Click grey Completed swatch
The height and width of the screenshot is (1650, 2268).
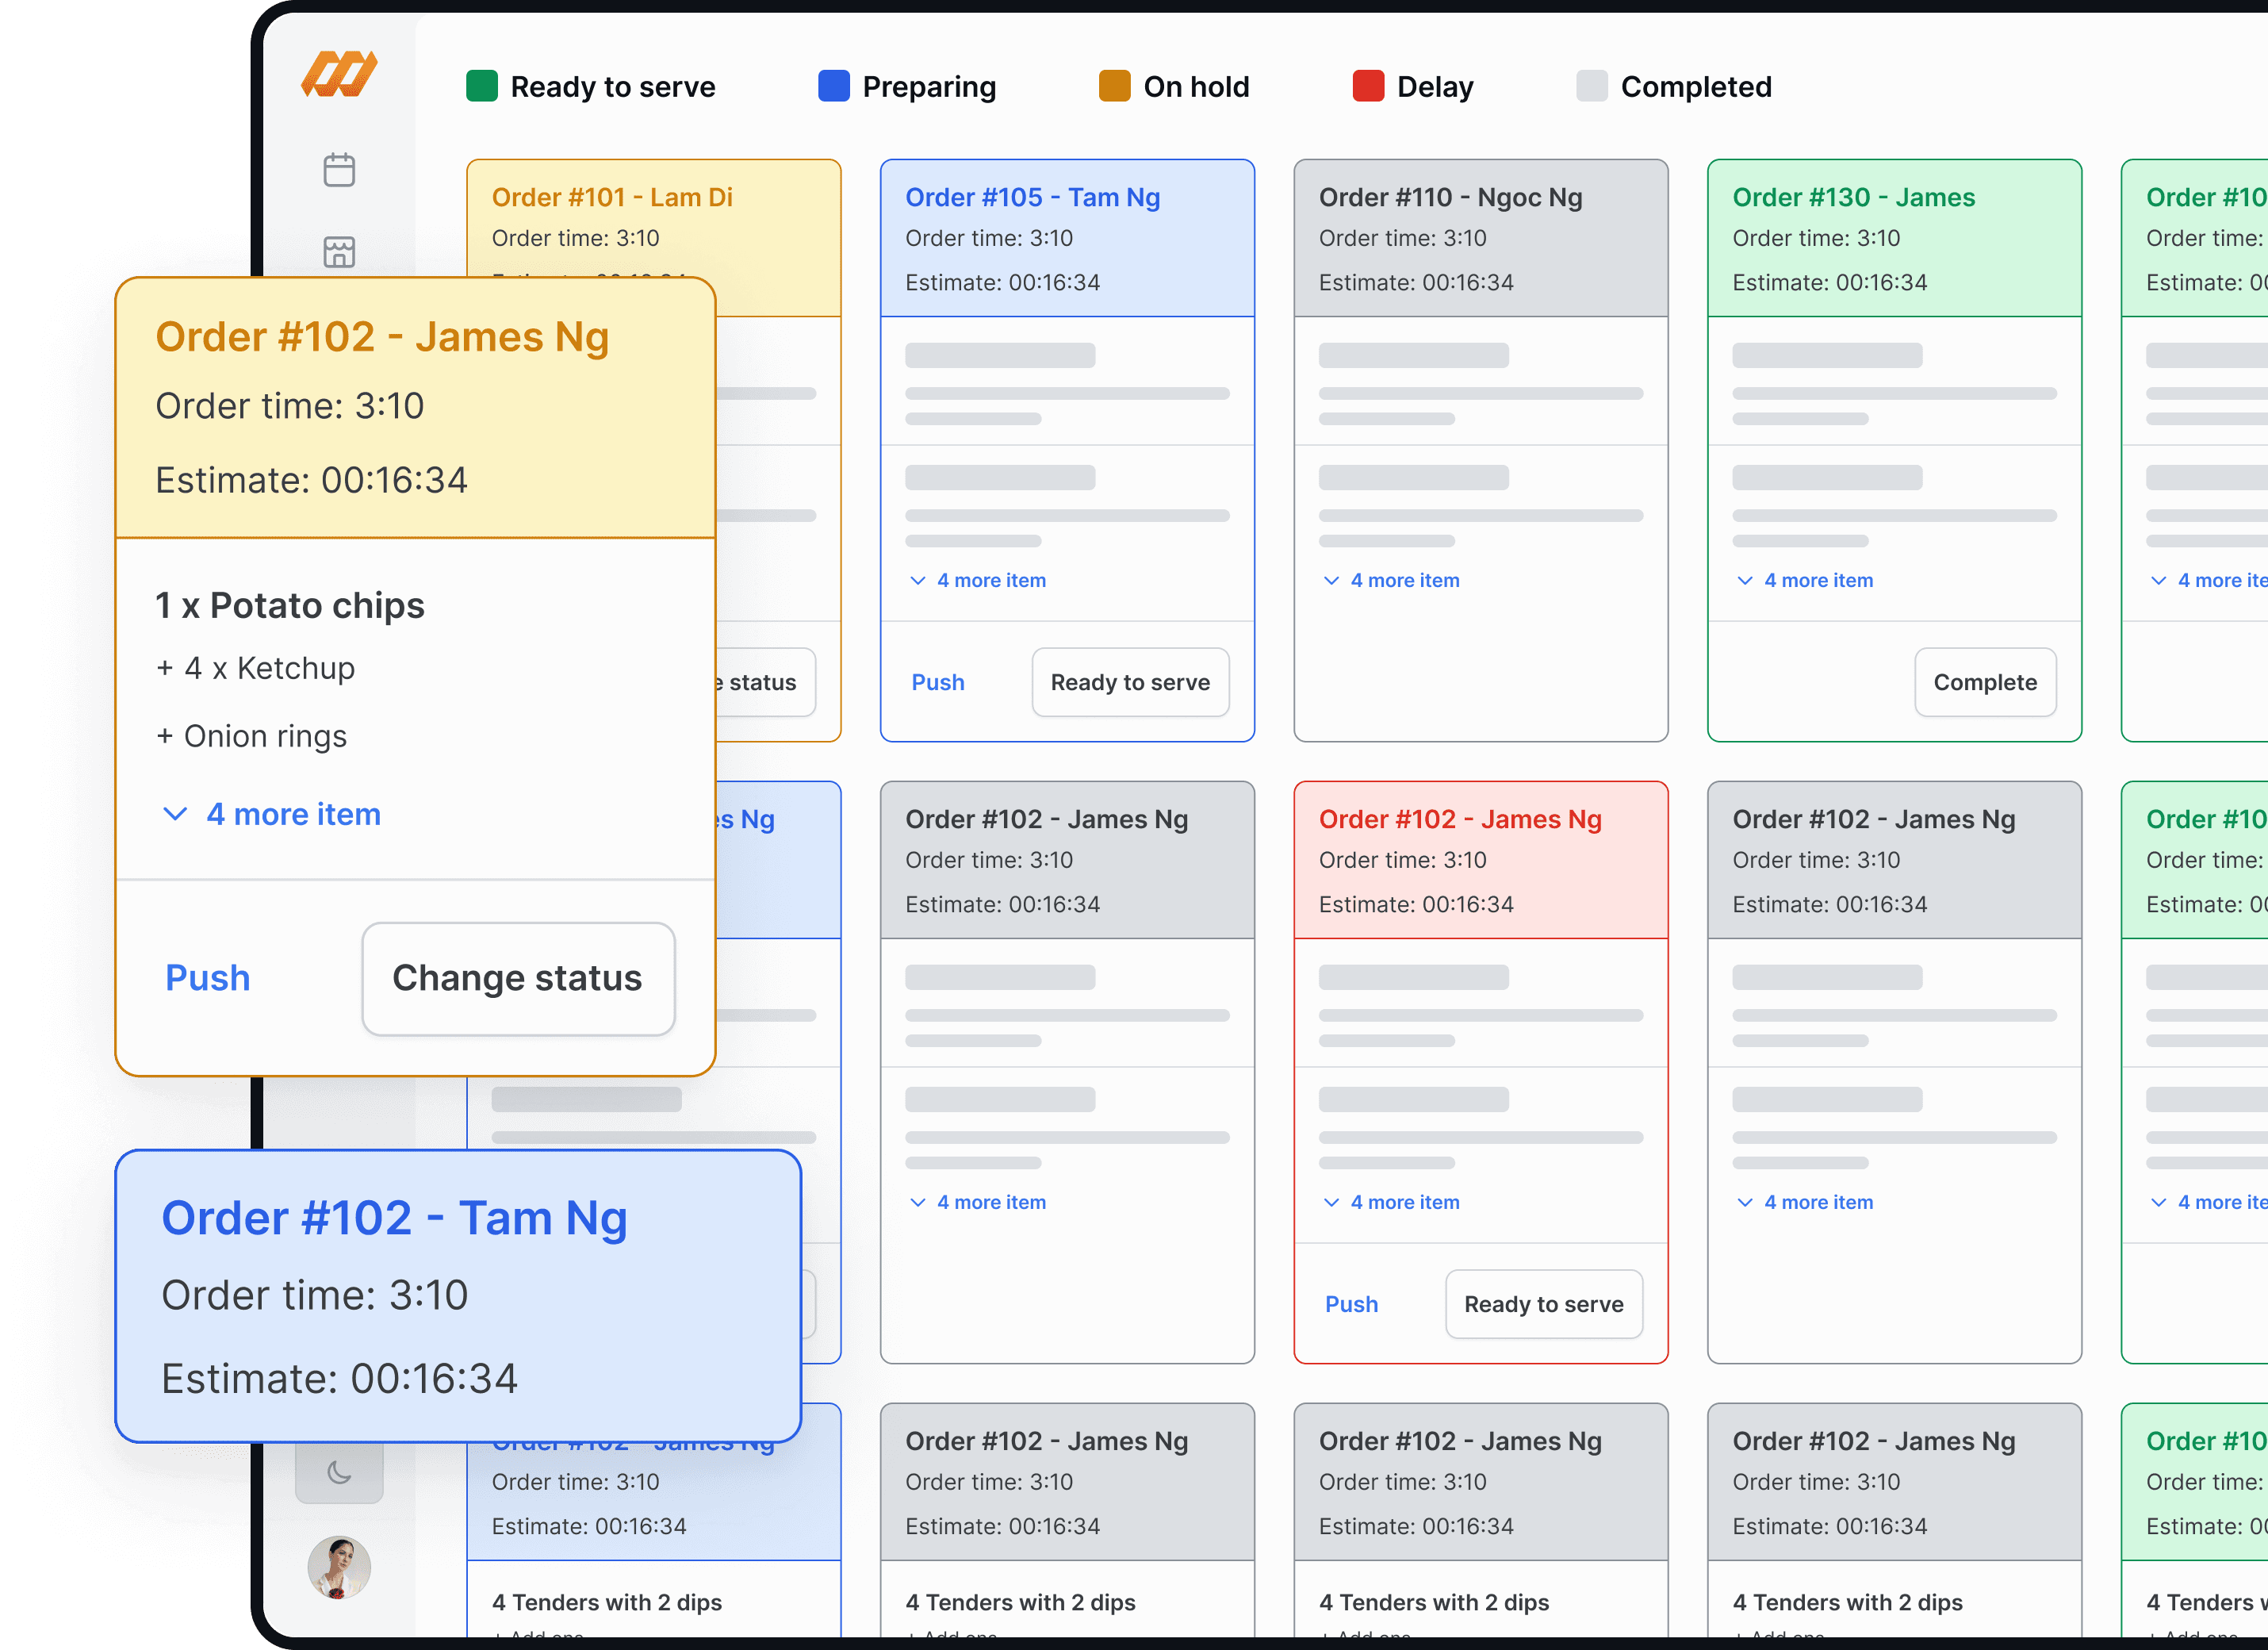coord(1592,86)
